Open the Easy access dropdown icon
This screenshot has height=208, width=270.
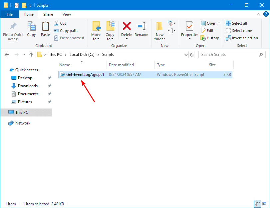click(x=172, y=31)
